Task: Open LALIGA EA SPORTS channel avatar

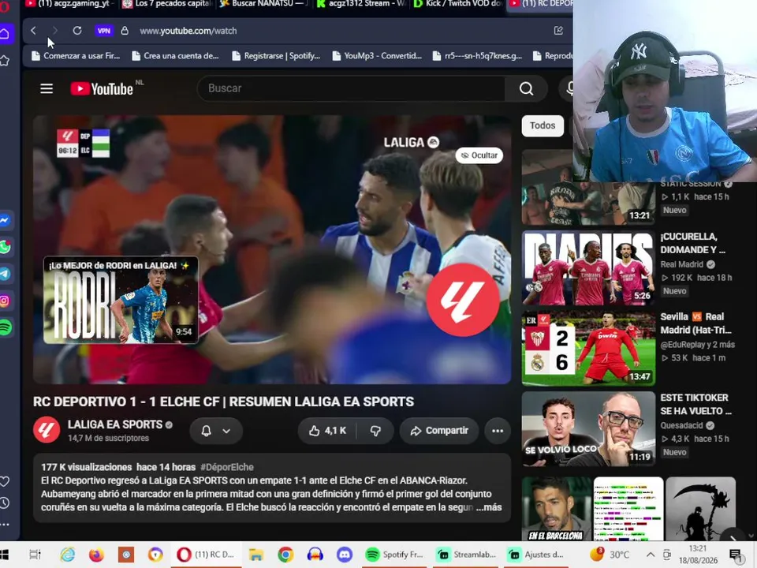Action: click(x=47, y=429)
